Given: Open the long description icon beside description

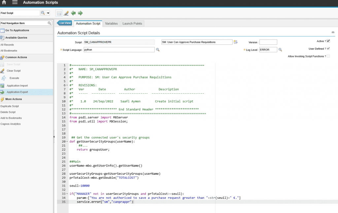Looking at the screenshot, I should tap(236, 42).
